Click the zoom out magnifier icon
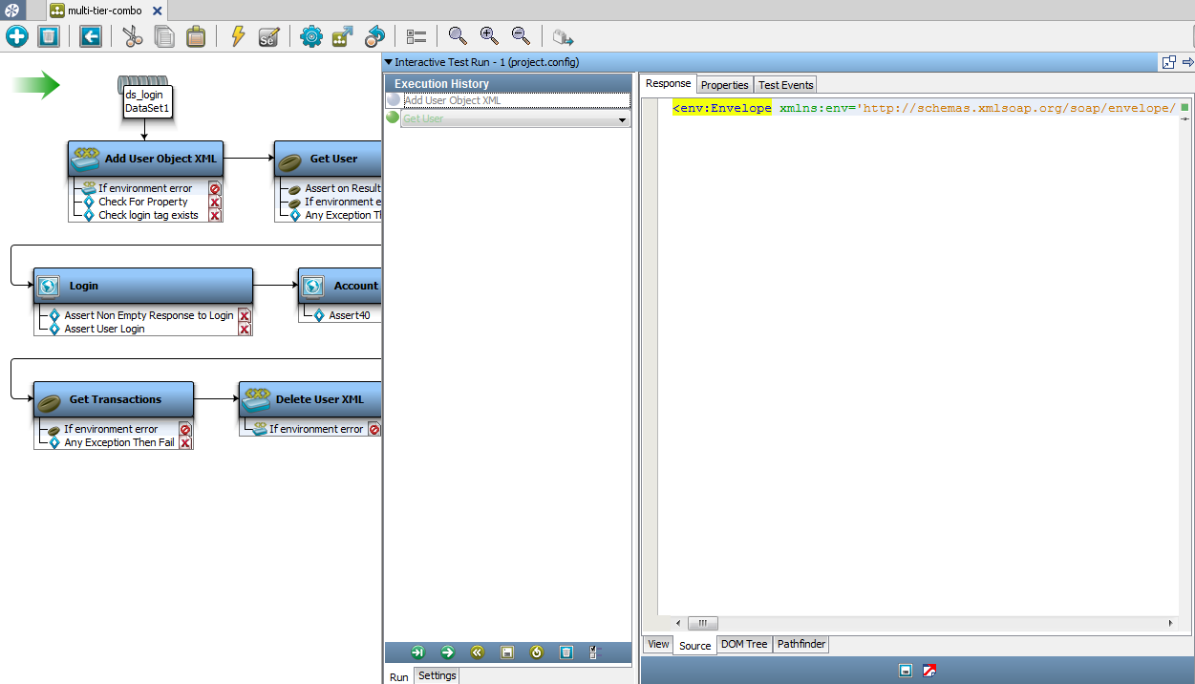Screen dimensions: 1195x684 (x=521, y=36)
